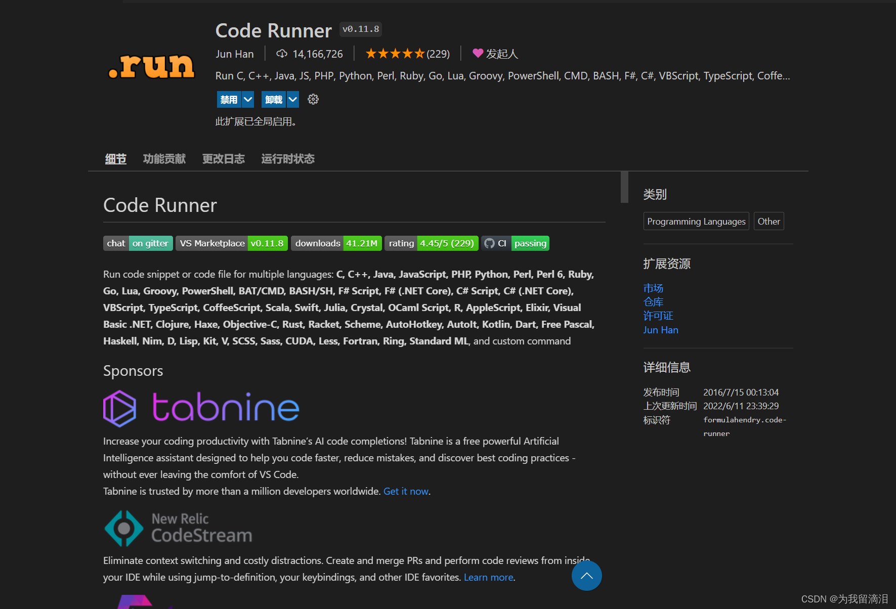Viewport: 896px width, 609px height.
Task: Click the 禁用 (Disable) button
Action: (229, 100)
